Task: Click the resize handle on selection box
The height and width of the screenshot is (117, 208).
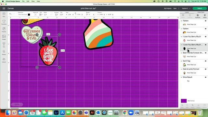Action: click(59, 67)
